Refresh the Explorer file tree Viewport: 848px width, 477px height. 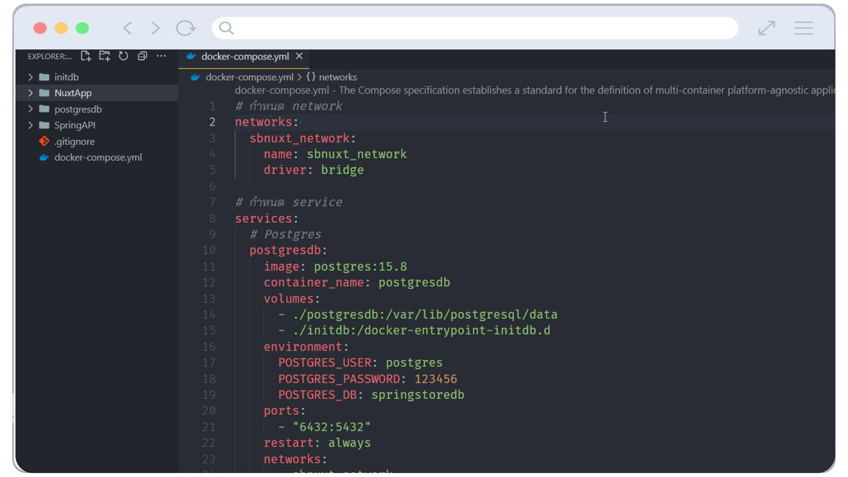(x=123, y=56)
